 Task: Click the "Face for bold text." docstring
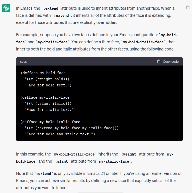click(48, 85)
